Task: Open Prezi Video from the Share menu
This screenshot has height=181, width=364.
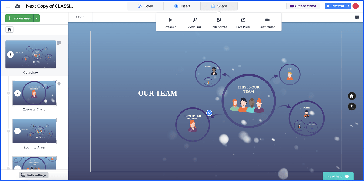Action: pos(267,22)
